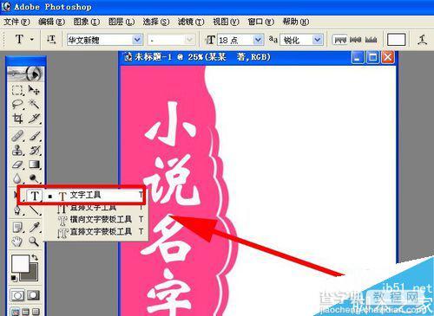Toggle the text orientation button
This screenshot has height=316, width=434.
click(51, 40)
